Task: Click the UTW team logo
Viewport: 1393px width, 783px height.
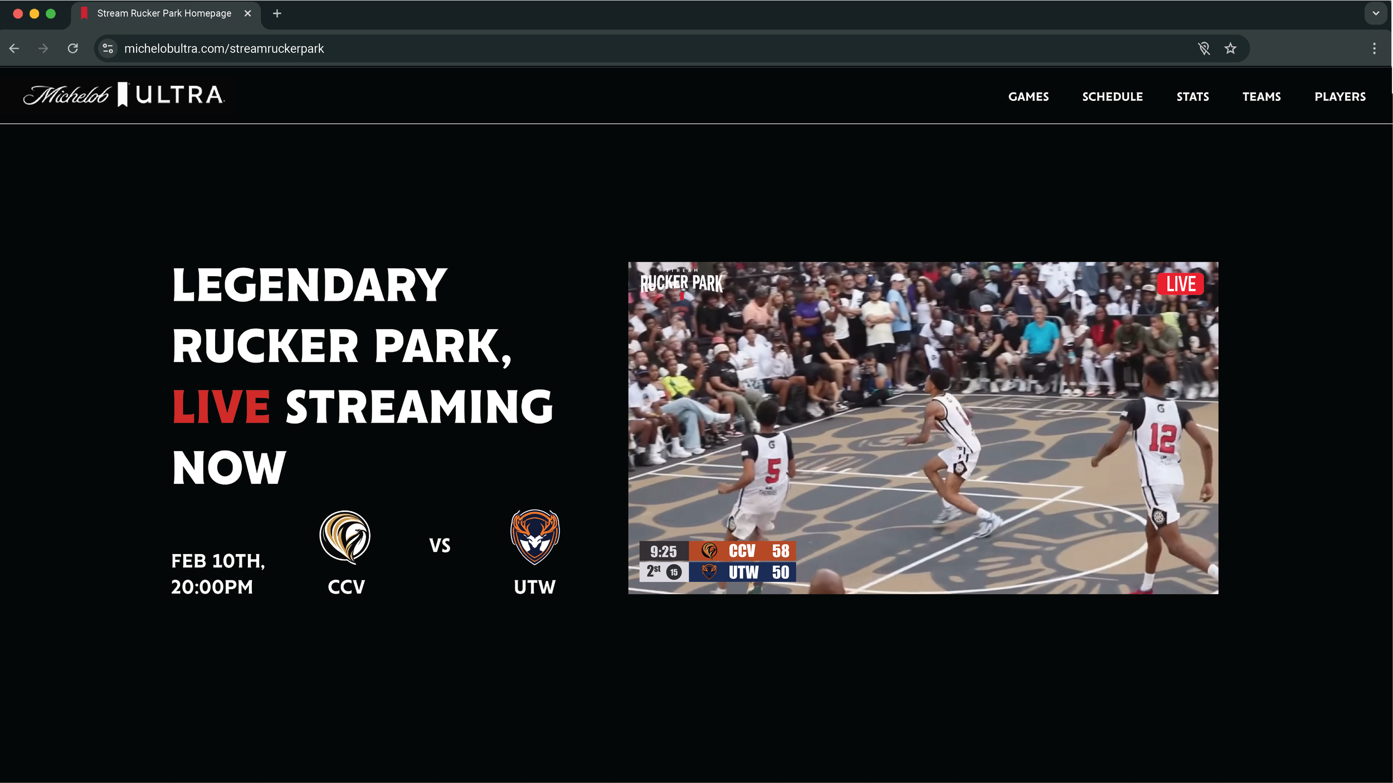Action: point(535,537)
